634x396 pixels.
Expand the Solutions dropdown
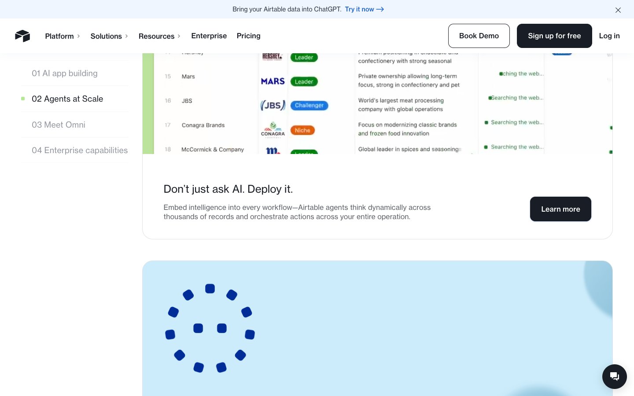[x=109, y=36]
